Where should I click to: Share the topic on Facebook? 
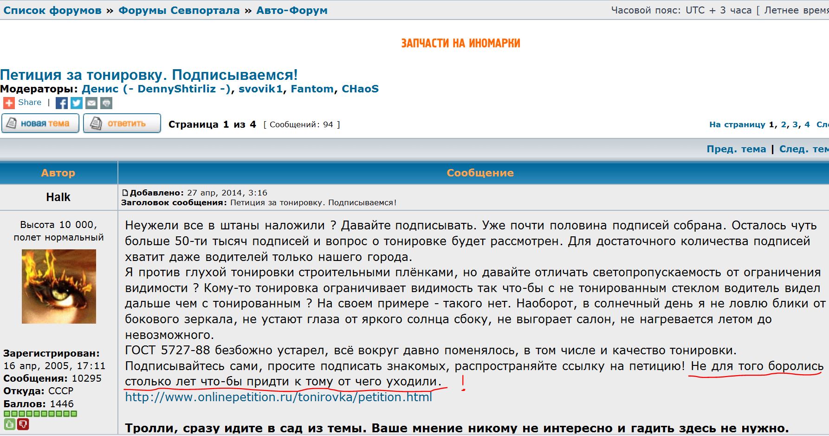tap(62, 103)
